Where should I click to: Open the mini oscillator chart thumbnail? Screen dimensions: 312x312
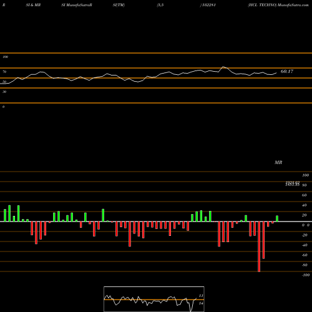pyautogui.click(x=154, y=299)
